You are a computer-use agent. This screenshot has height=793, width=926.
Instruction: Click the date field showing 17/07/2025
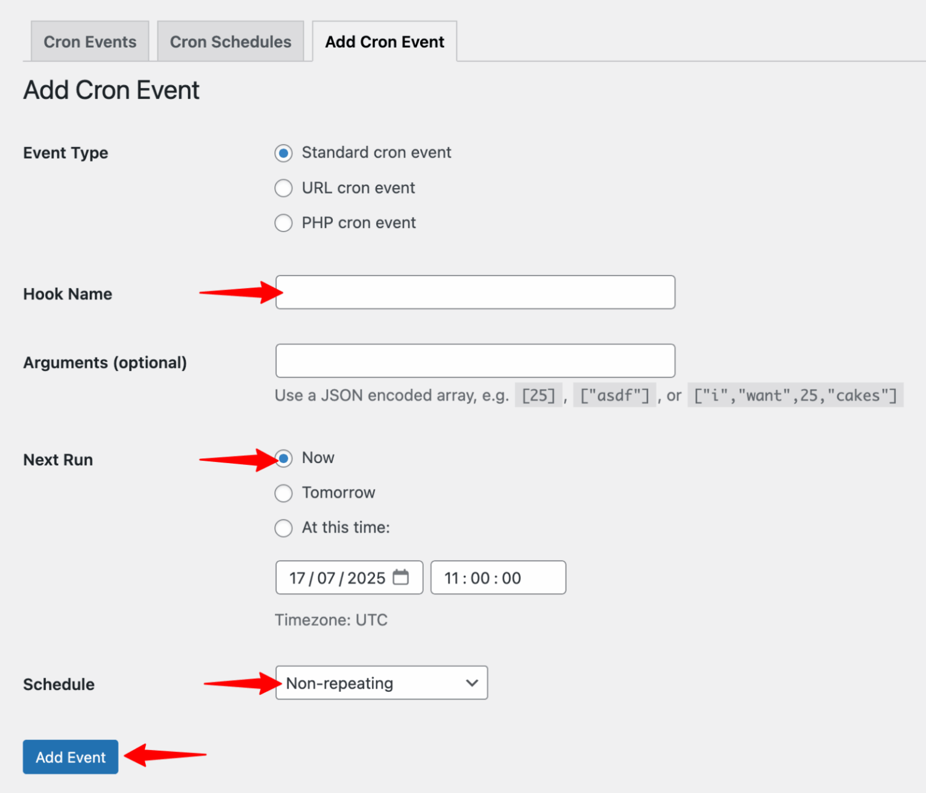coord(338,577)
